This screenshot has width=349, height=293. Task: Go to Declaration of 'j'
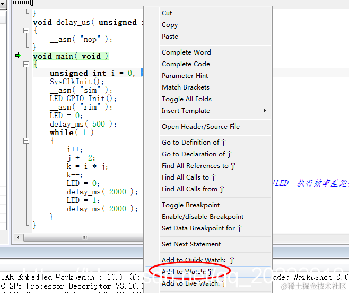(197, 154)
